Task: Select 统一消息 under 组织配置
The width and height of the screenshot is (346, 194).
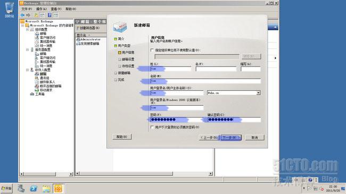Action: click(46, 46)
